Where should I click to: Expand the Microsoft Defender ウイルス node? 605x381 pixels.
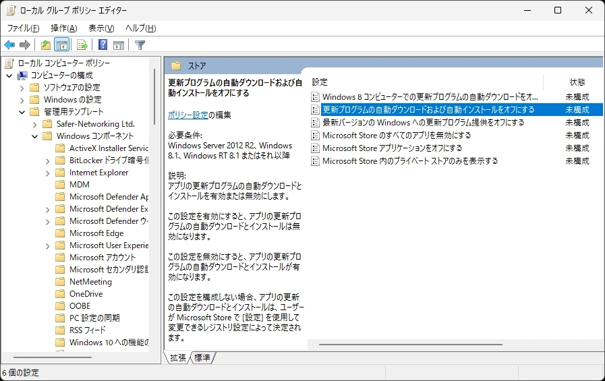(47, 222)
